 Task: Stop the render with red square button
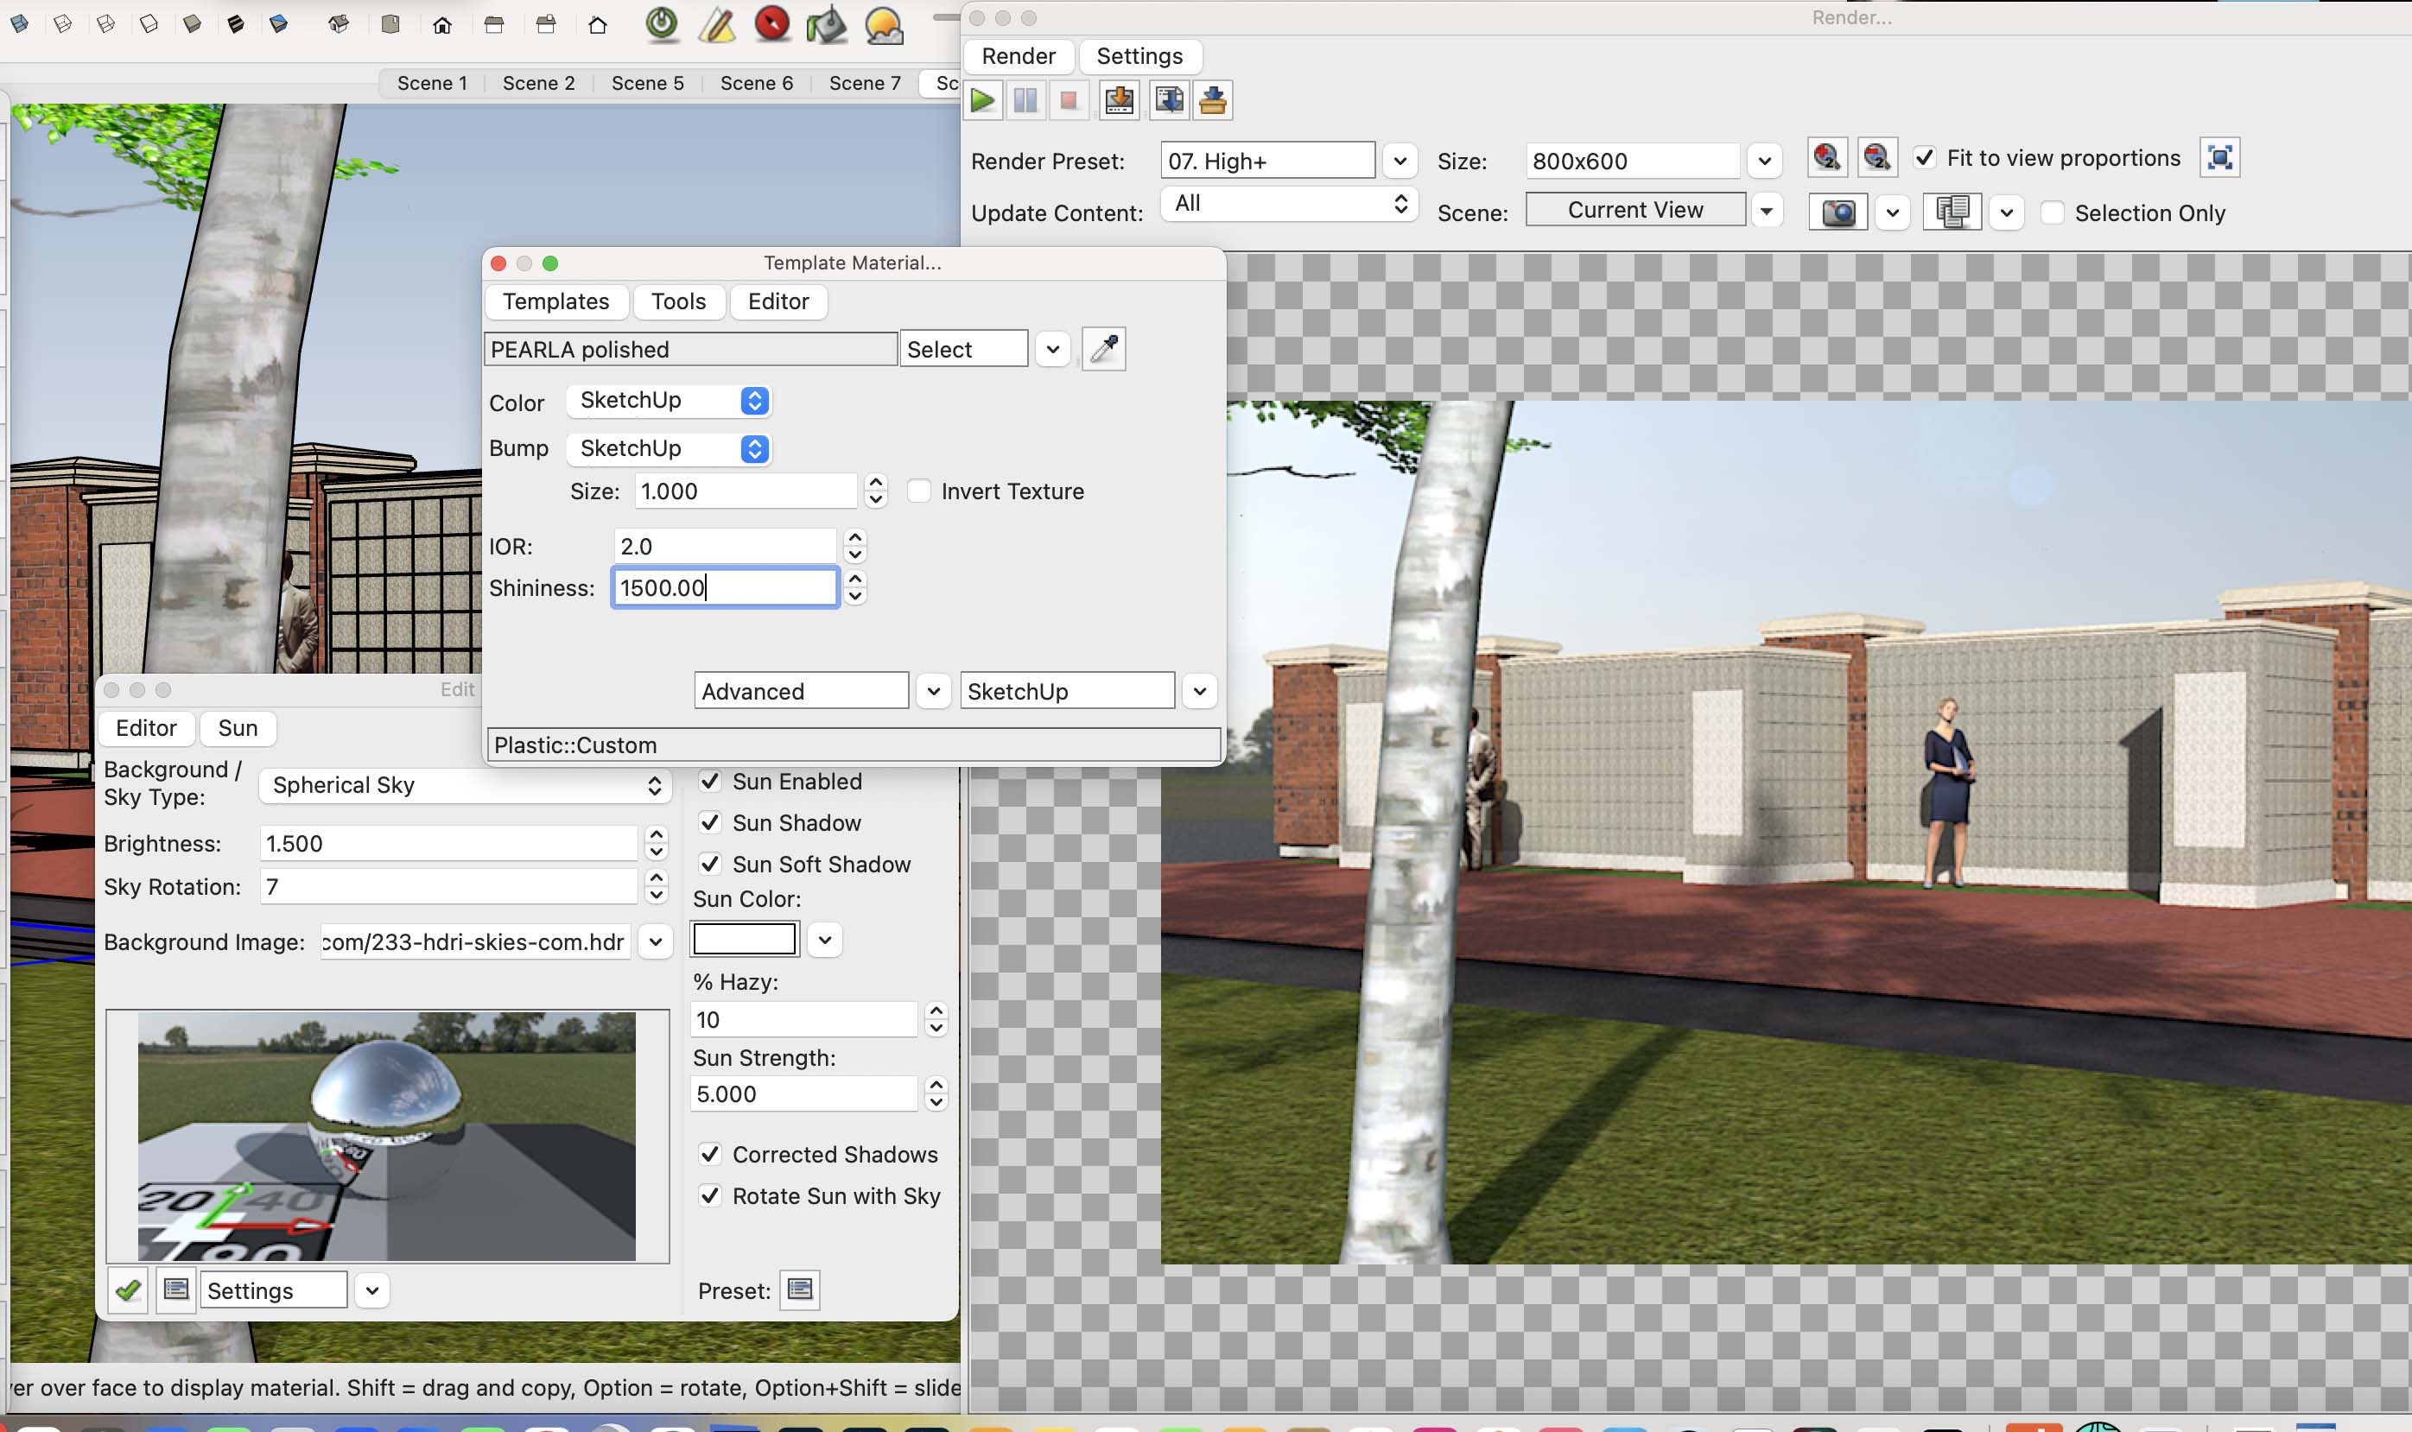(1069, 100)
